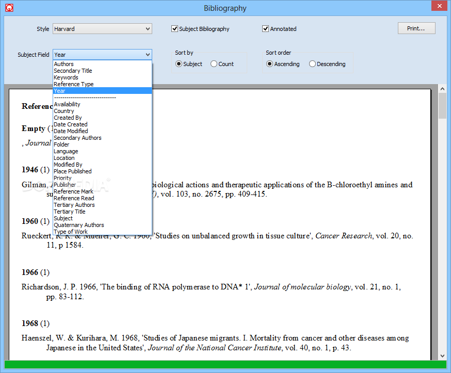Click the green progress bar
The image size is (451, 373).
(x=225, y=364)
